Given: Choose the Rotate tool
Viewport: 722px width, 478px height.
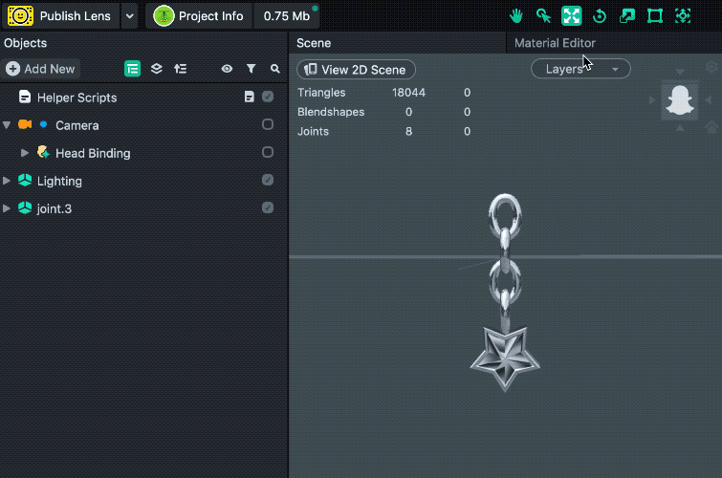Looking at the screenshot, I should 600,16.
